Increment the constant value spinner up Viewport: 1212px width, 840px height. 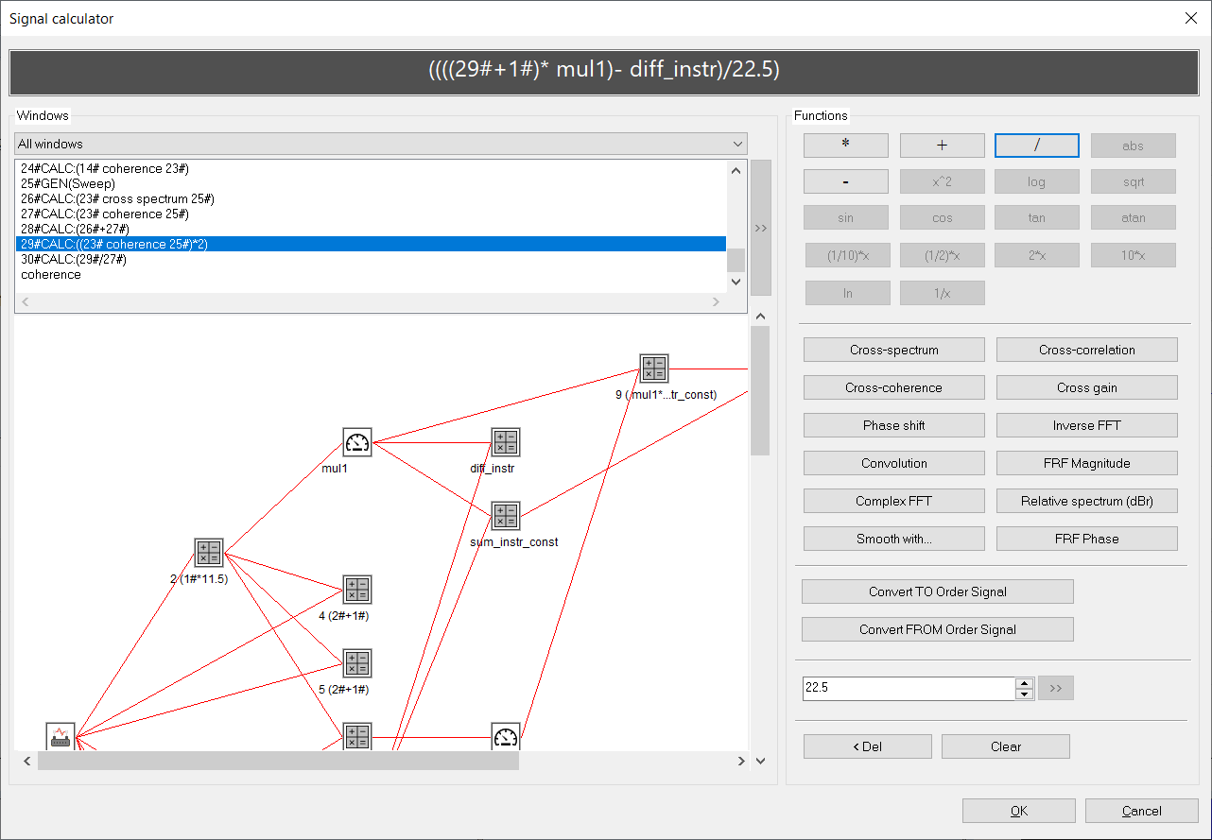pos(1024,683)
